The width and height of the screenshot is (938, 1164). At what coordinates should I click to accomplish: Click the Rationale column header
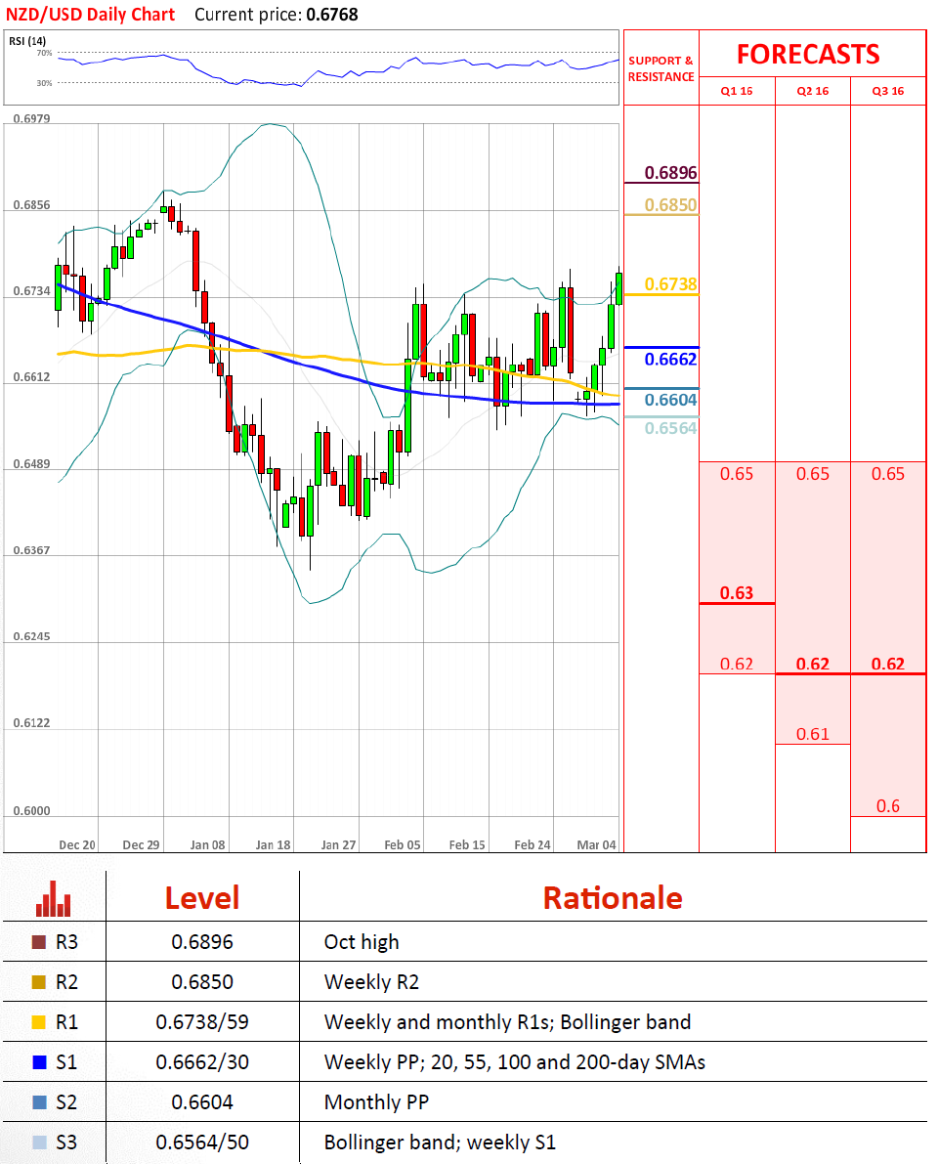(612, 897)
